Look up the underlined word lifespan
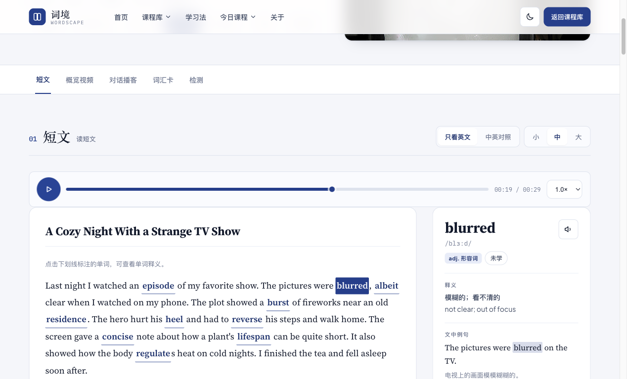This screenshot has height=379, width=627. coord(254,337)
